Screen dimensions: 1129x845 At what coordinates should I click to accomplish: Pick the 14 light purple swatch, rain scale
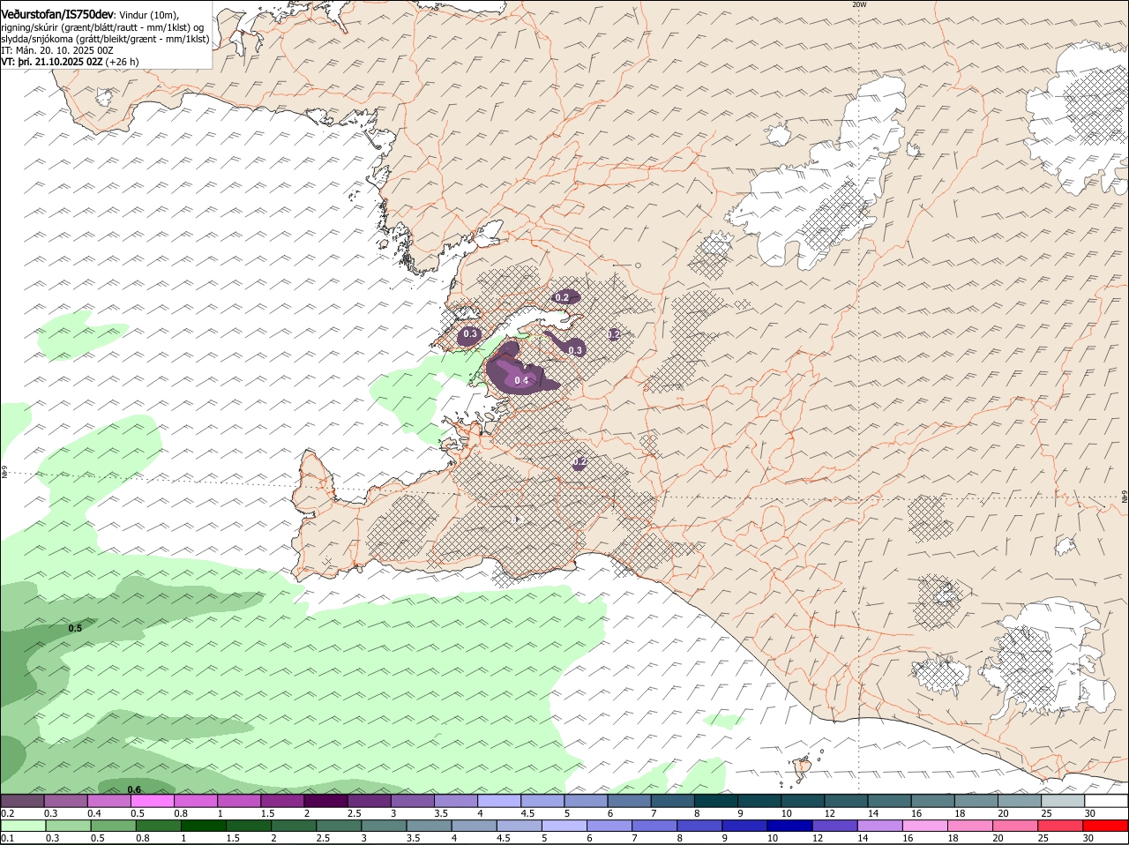(880, 826)
